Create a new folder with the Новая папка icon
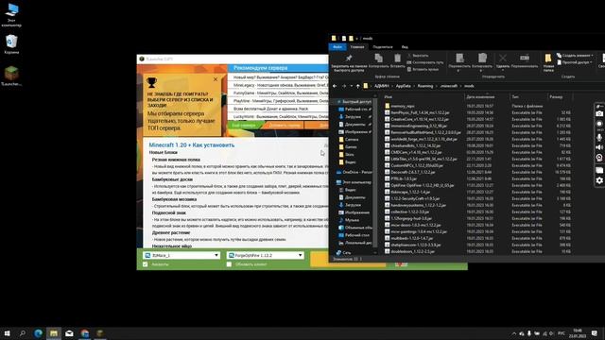The image size is (605, 340). 548,59
